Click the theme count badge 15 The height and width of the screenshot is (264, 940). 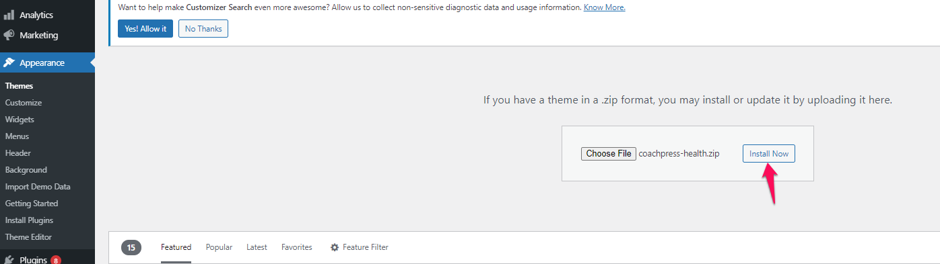pos(131,247)
